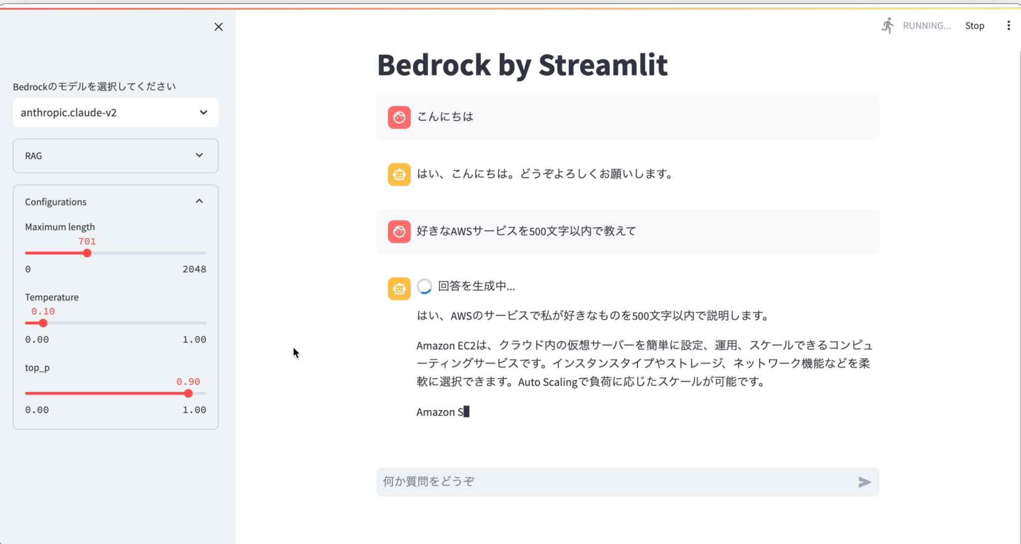Click the Maximum length slider handle at 701

point(87,253)
